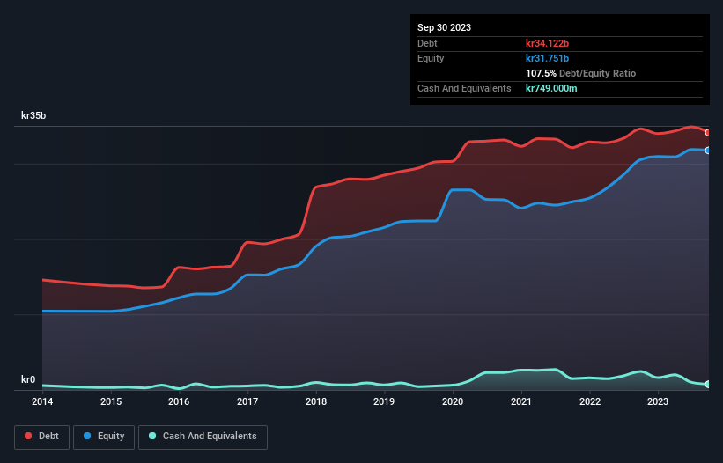Click the 107.5% Debt/Equity Ratio text

581,73
